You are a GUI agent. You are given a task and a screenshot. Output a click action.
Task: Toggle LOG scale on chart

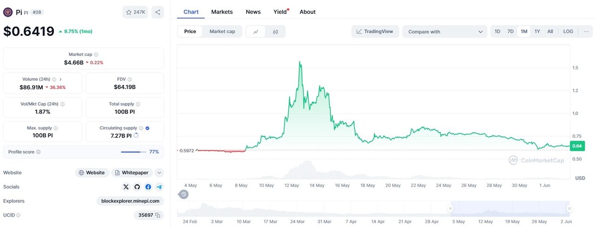(x=568, y=32)
